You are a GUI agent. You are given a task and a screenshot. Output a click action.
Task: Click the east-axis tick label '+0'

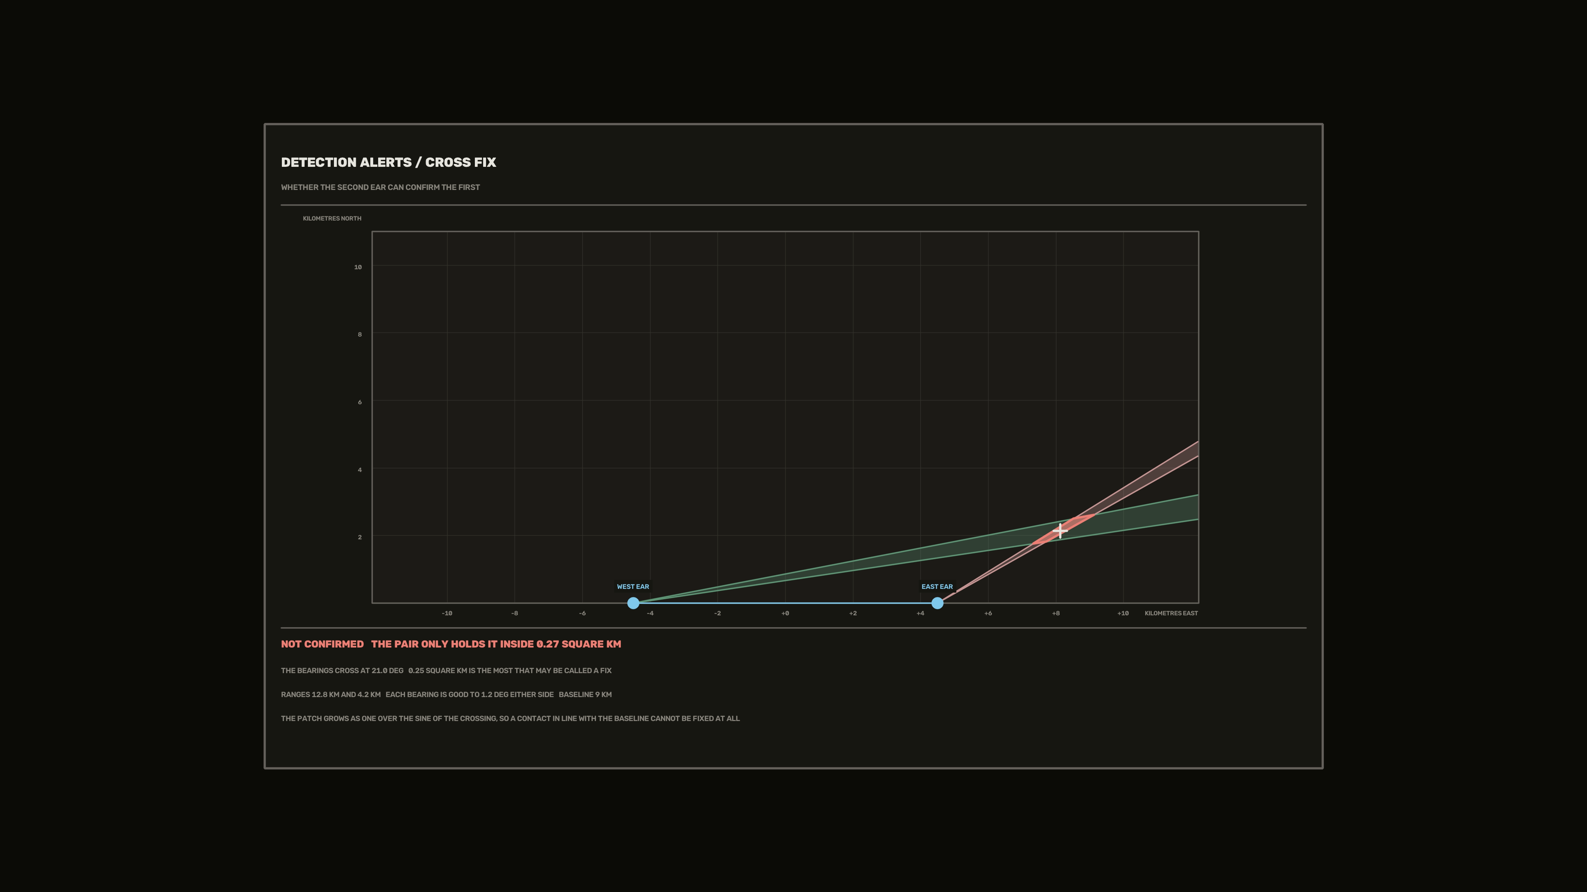click(785, 613)
